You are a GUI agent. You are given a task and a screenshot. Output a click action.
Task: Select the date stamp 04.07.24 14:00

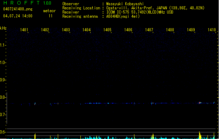point(18,16)
